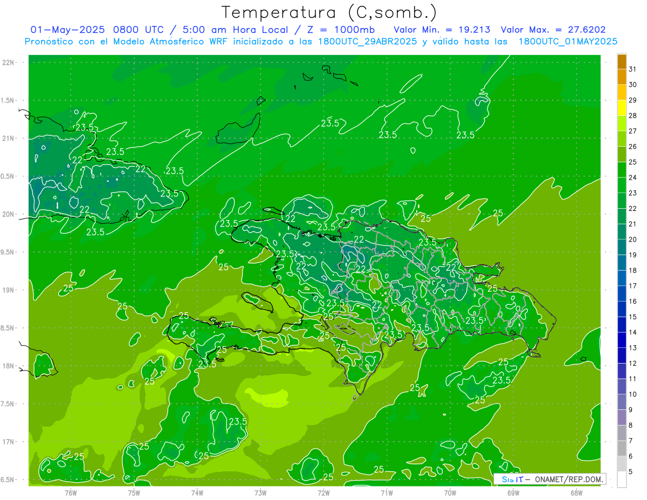647x500 pixels.
Task: Click the legend value '31'
Action: click(633, 69)
